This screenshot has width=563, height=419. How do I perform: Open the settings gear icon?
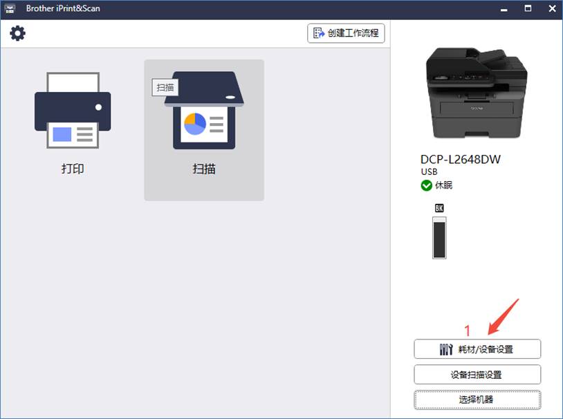[17, 33]
